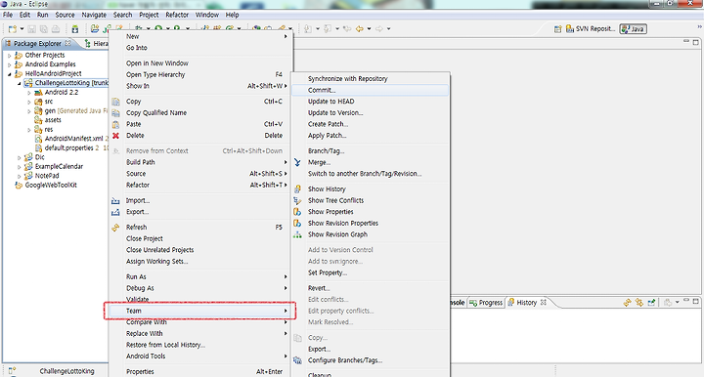Expand the Android Examples node

(10, 64)
